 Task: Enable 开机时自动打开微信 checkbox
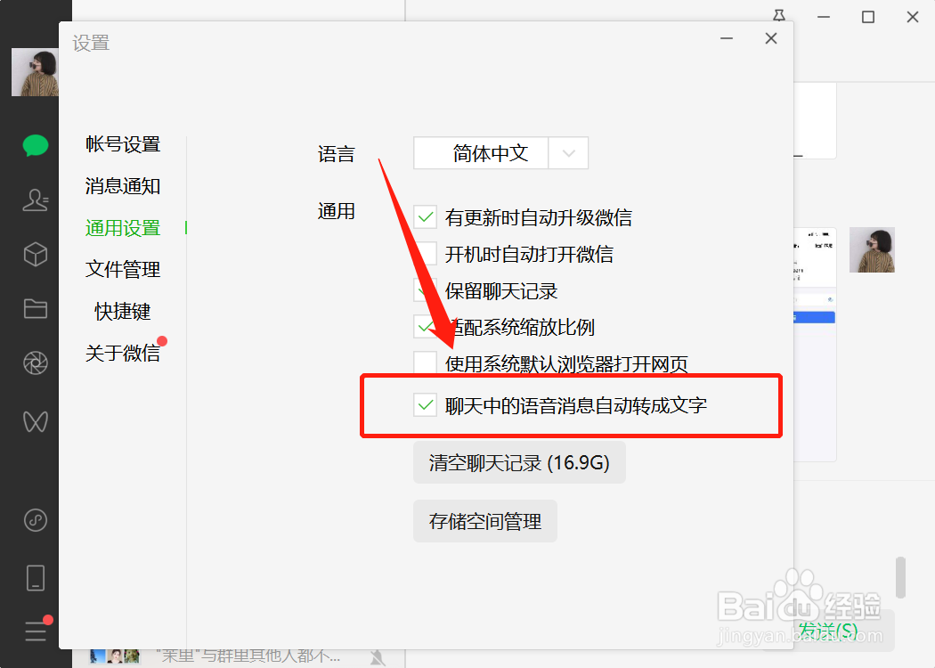(x=425, y=254)
